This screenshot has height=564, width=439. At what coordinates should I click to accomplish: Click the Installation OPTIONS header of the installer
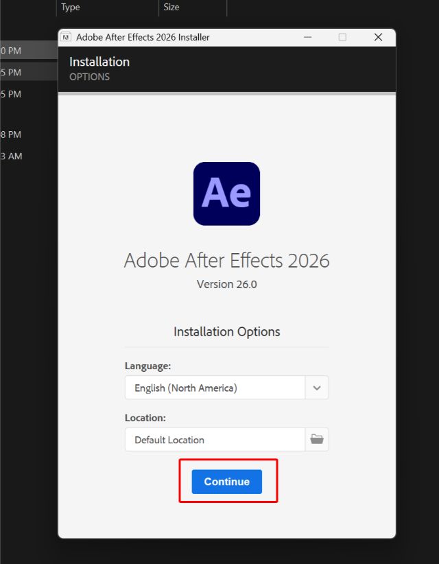click(99, 67)
